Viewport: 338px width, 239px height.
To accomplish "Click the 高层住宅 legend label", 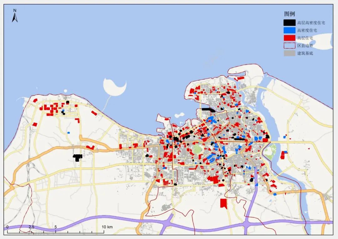I will coord(305,38).
